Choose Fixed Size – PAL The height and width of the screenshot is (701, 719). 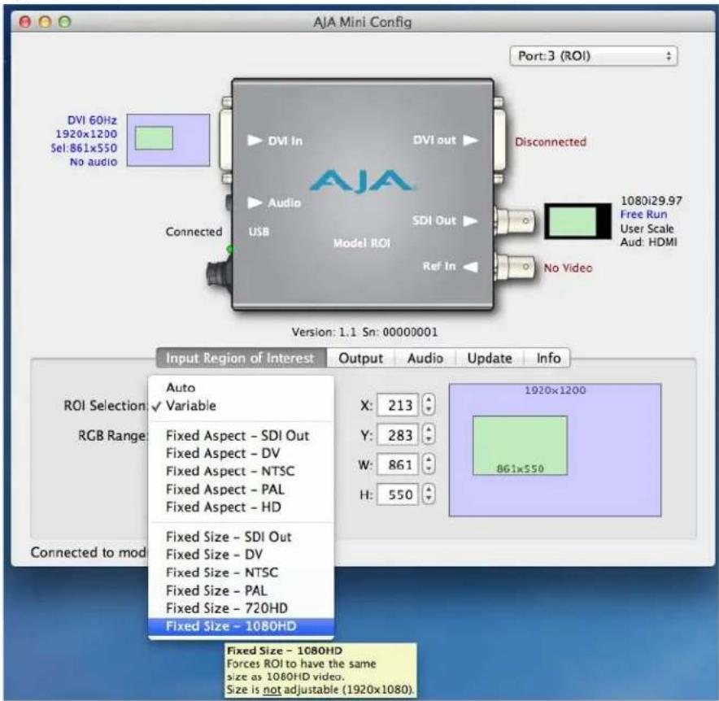[242, 590]
